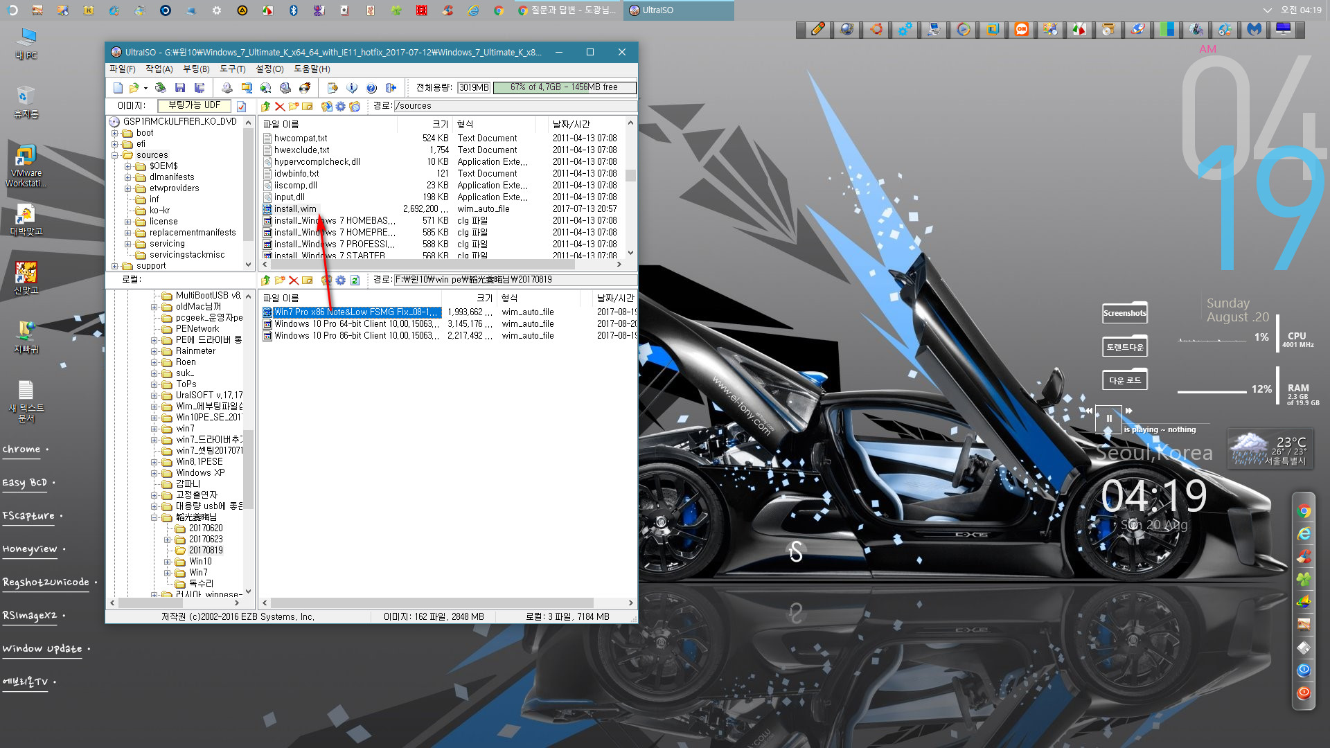1330x748 pixels.
Task: Click the Add files toolbar icon
Action: (332, 88)
